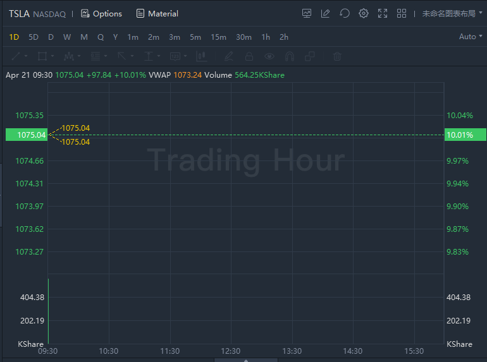Click VWAP value 1073.24

[x=188, y=75]
